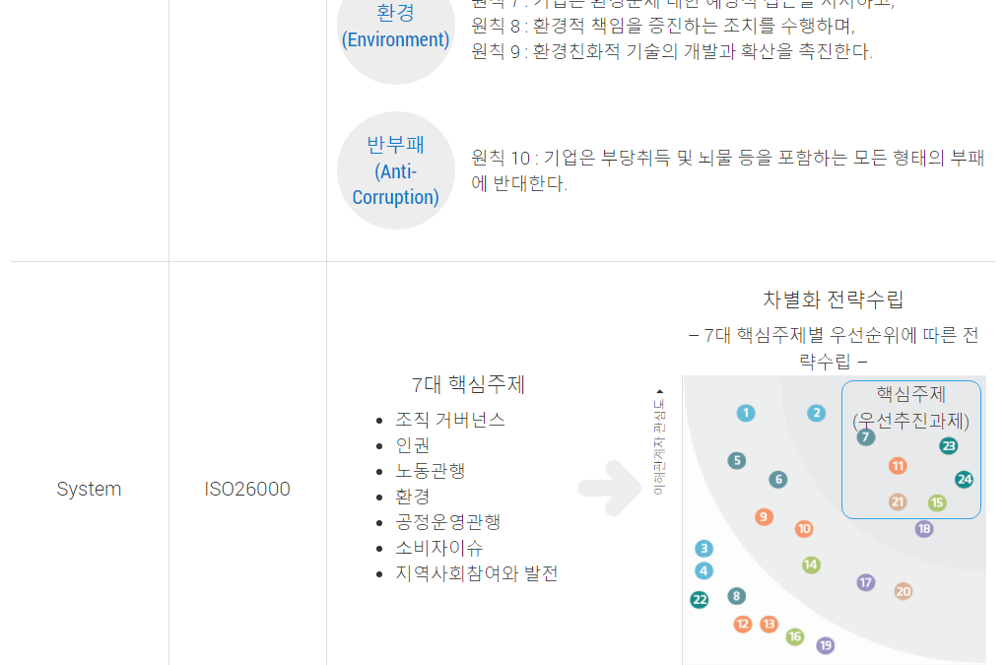
Task: Click the orange number 9 bubble
Action: (x=764, y=516)
